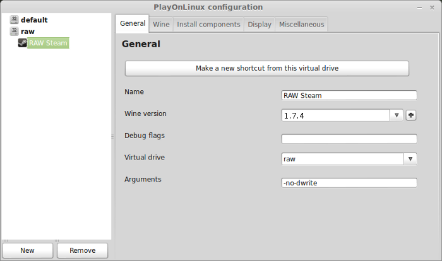
Task: Click the New button
Action: 28,250
